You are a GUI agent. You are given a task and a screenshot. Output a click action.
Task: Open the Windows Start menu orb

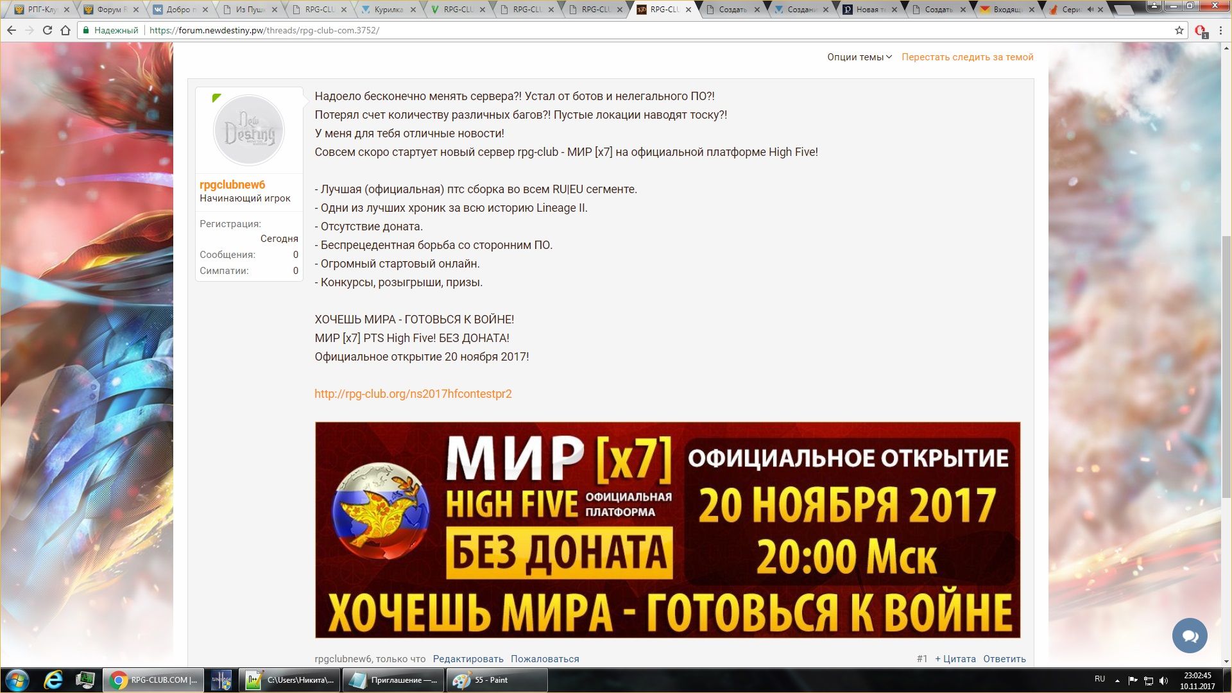(x=17, y=680)
